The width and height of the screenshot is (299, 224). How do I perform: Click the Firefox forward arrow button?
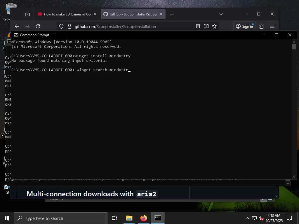27,26
